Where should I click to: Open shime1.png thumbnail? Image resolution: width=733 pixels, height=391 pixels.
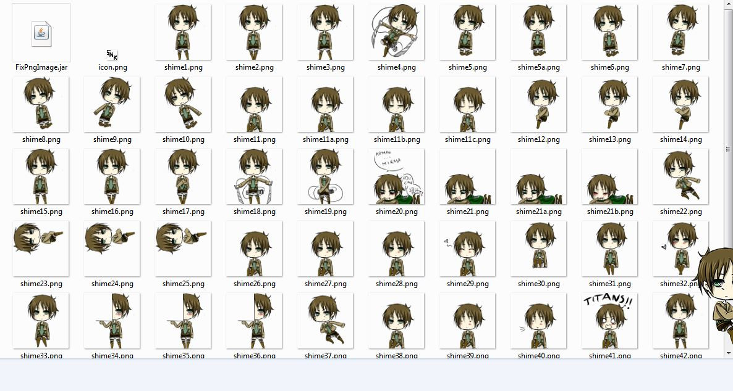183,32
